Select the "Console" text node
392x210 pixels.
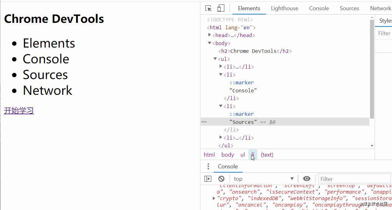click(243, 90)
